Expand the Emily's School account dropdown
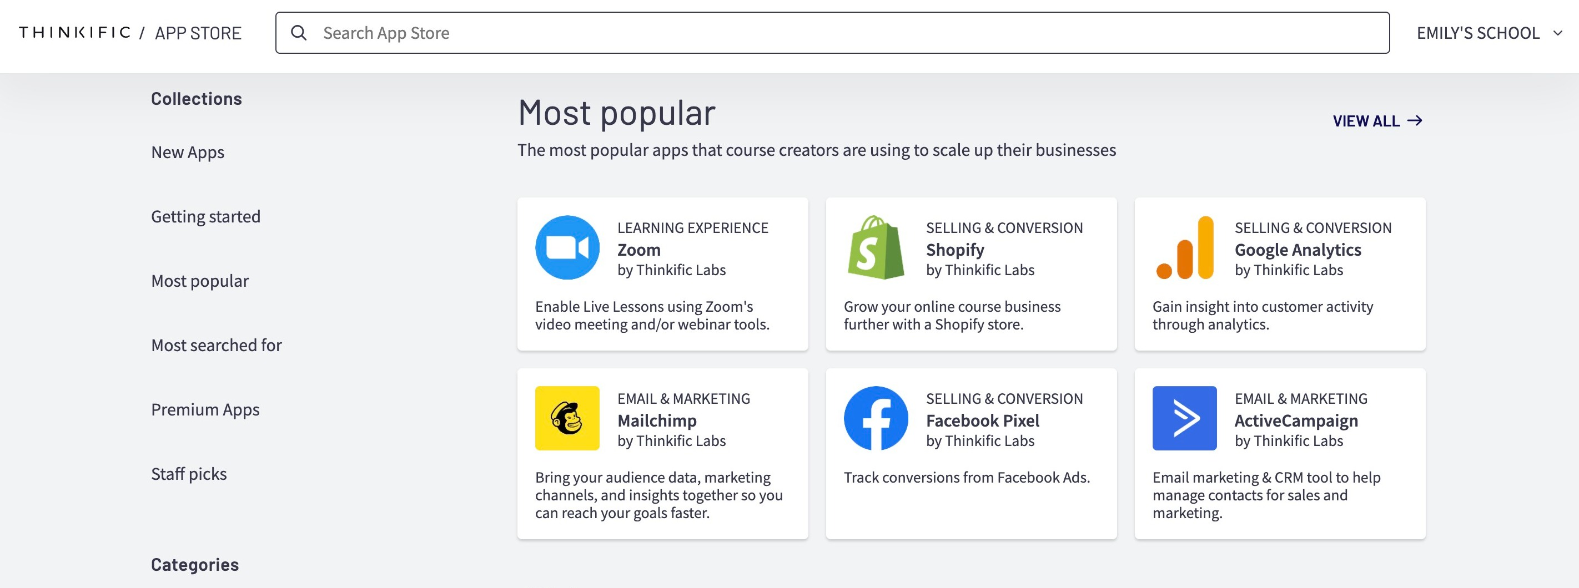The image size is (1579, 588). pyautogui.click(x=1489, y=33)
